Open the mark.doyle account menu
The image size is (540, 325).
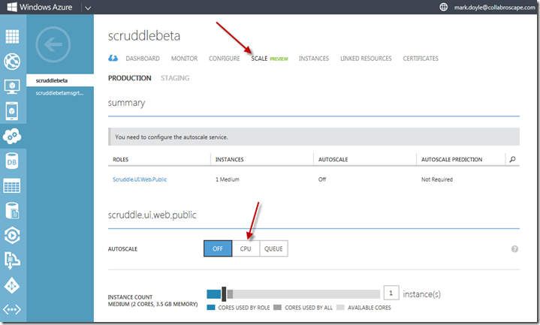tap(494, 8)
